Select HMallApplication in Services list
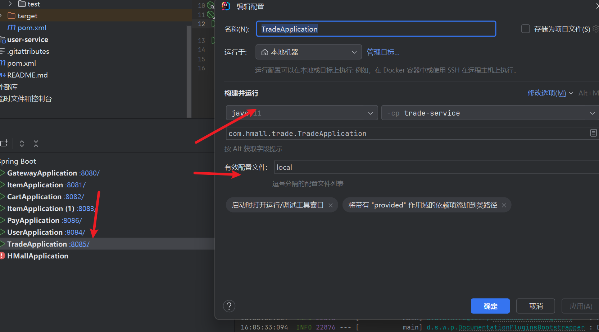This screenshot has height=332, width=599. point(38,256)
